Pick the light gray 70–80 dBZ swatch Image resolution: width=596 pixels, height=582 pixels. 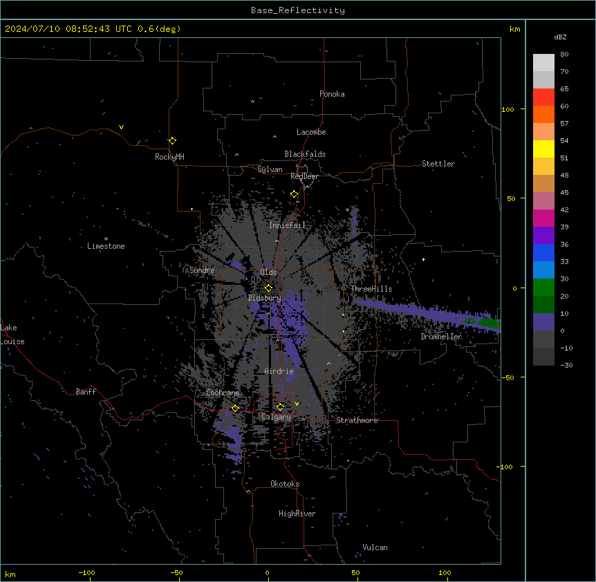543,63
